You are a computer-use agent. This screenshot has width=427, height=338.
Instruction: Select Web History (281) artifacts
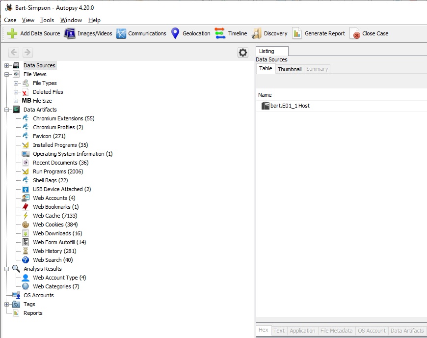click(54, 251)
